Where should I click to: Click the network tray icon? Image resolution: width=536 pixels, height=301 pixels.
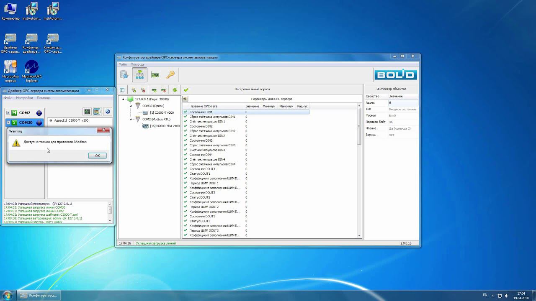click(x=500, y=296)
